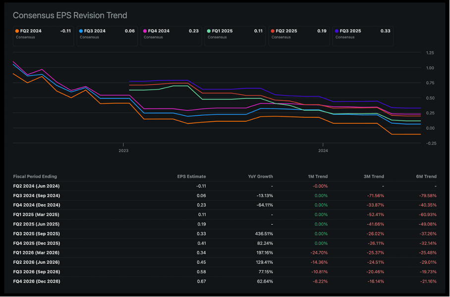Click the 436.51% YoY growth value
The height and width of the screenshot is (297, 450).
pos(262,234)
